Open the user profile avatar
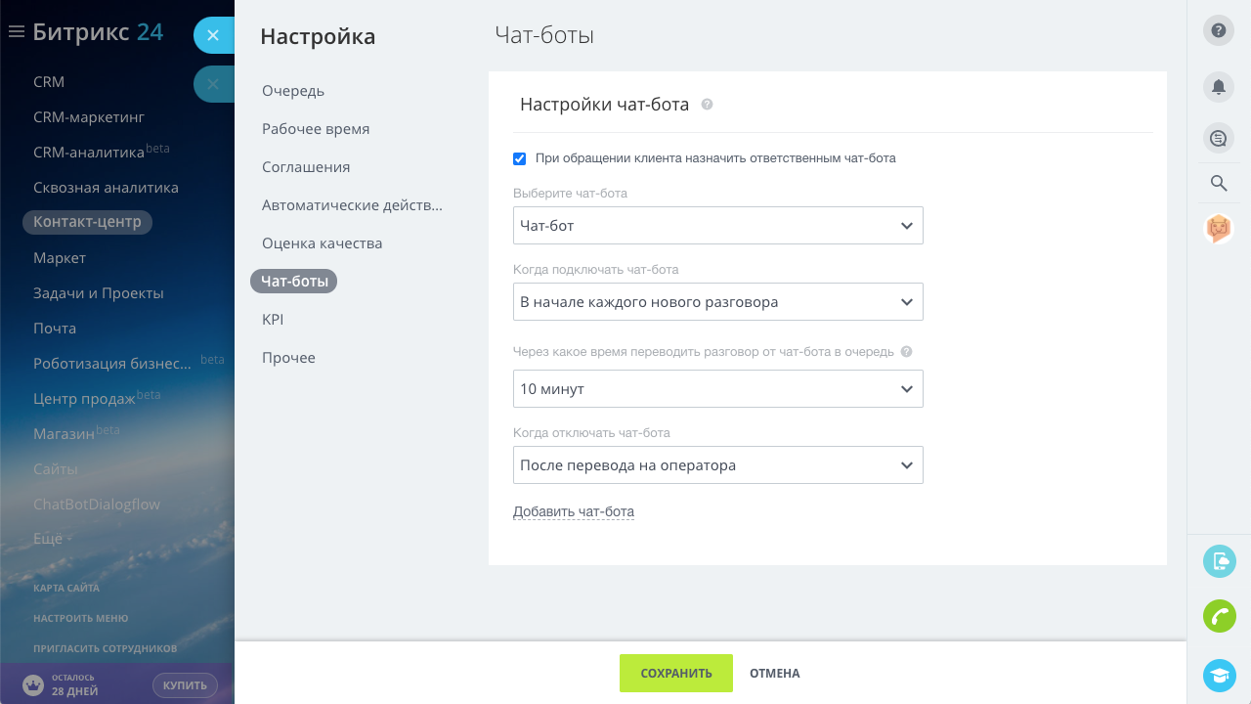This screenshot has width=1251, height=704. 1218,229
